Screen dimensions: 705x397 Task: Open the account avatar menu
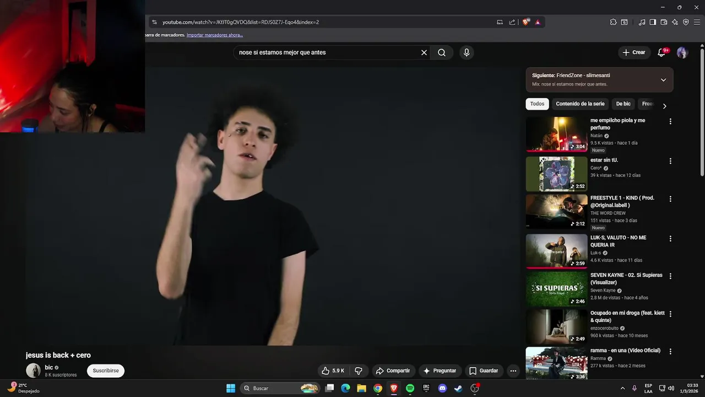click(x=682, y=52)
